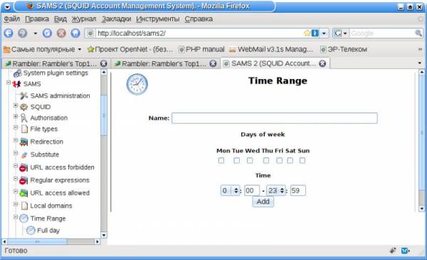The width and height of the screenshot is (427, 260).
Task: Open the Справка menu
Action: point(199,19)
